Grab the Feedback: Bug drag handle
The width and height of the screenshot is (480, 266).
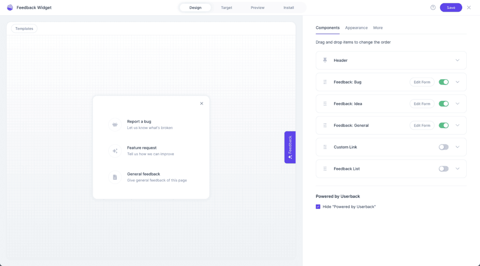[325, 82]
